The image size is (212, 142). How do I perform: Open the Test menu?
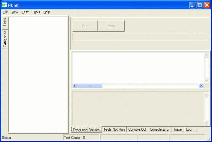tap(25, 12)
